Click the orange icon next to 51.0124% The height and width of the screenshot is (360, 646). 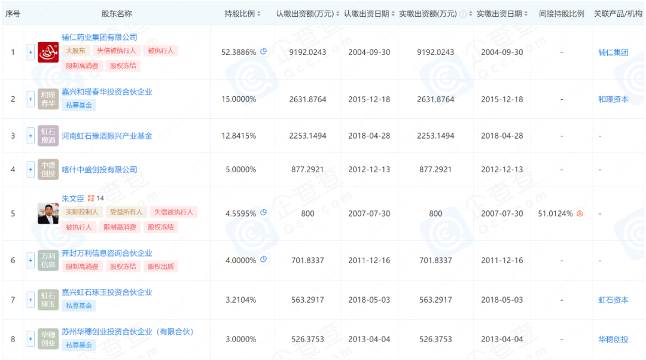578,212
